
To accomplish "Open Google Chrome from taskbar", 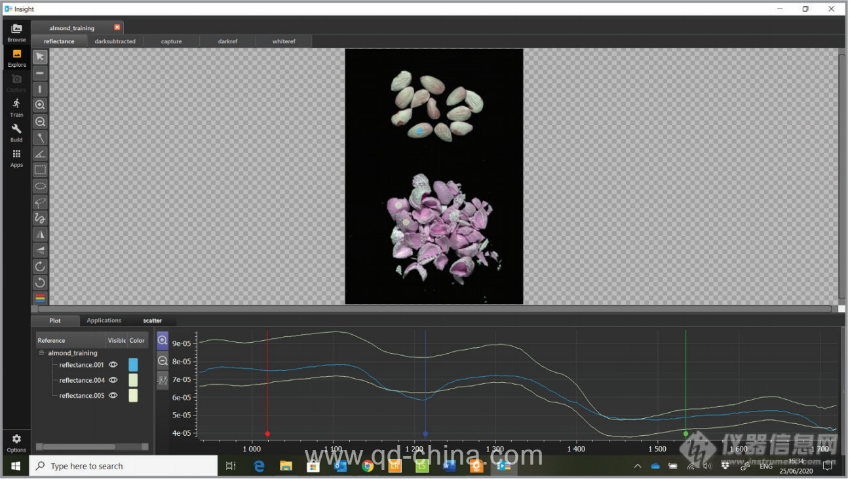I will pos(367,466).
